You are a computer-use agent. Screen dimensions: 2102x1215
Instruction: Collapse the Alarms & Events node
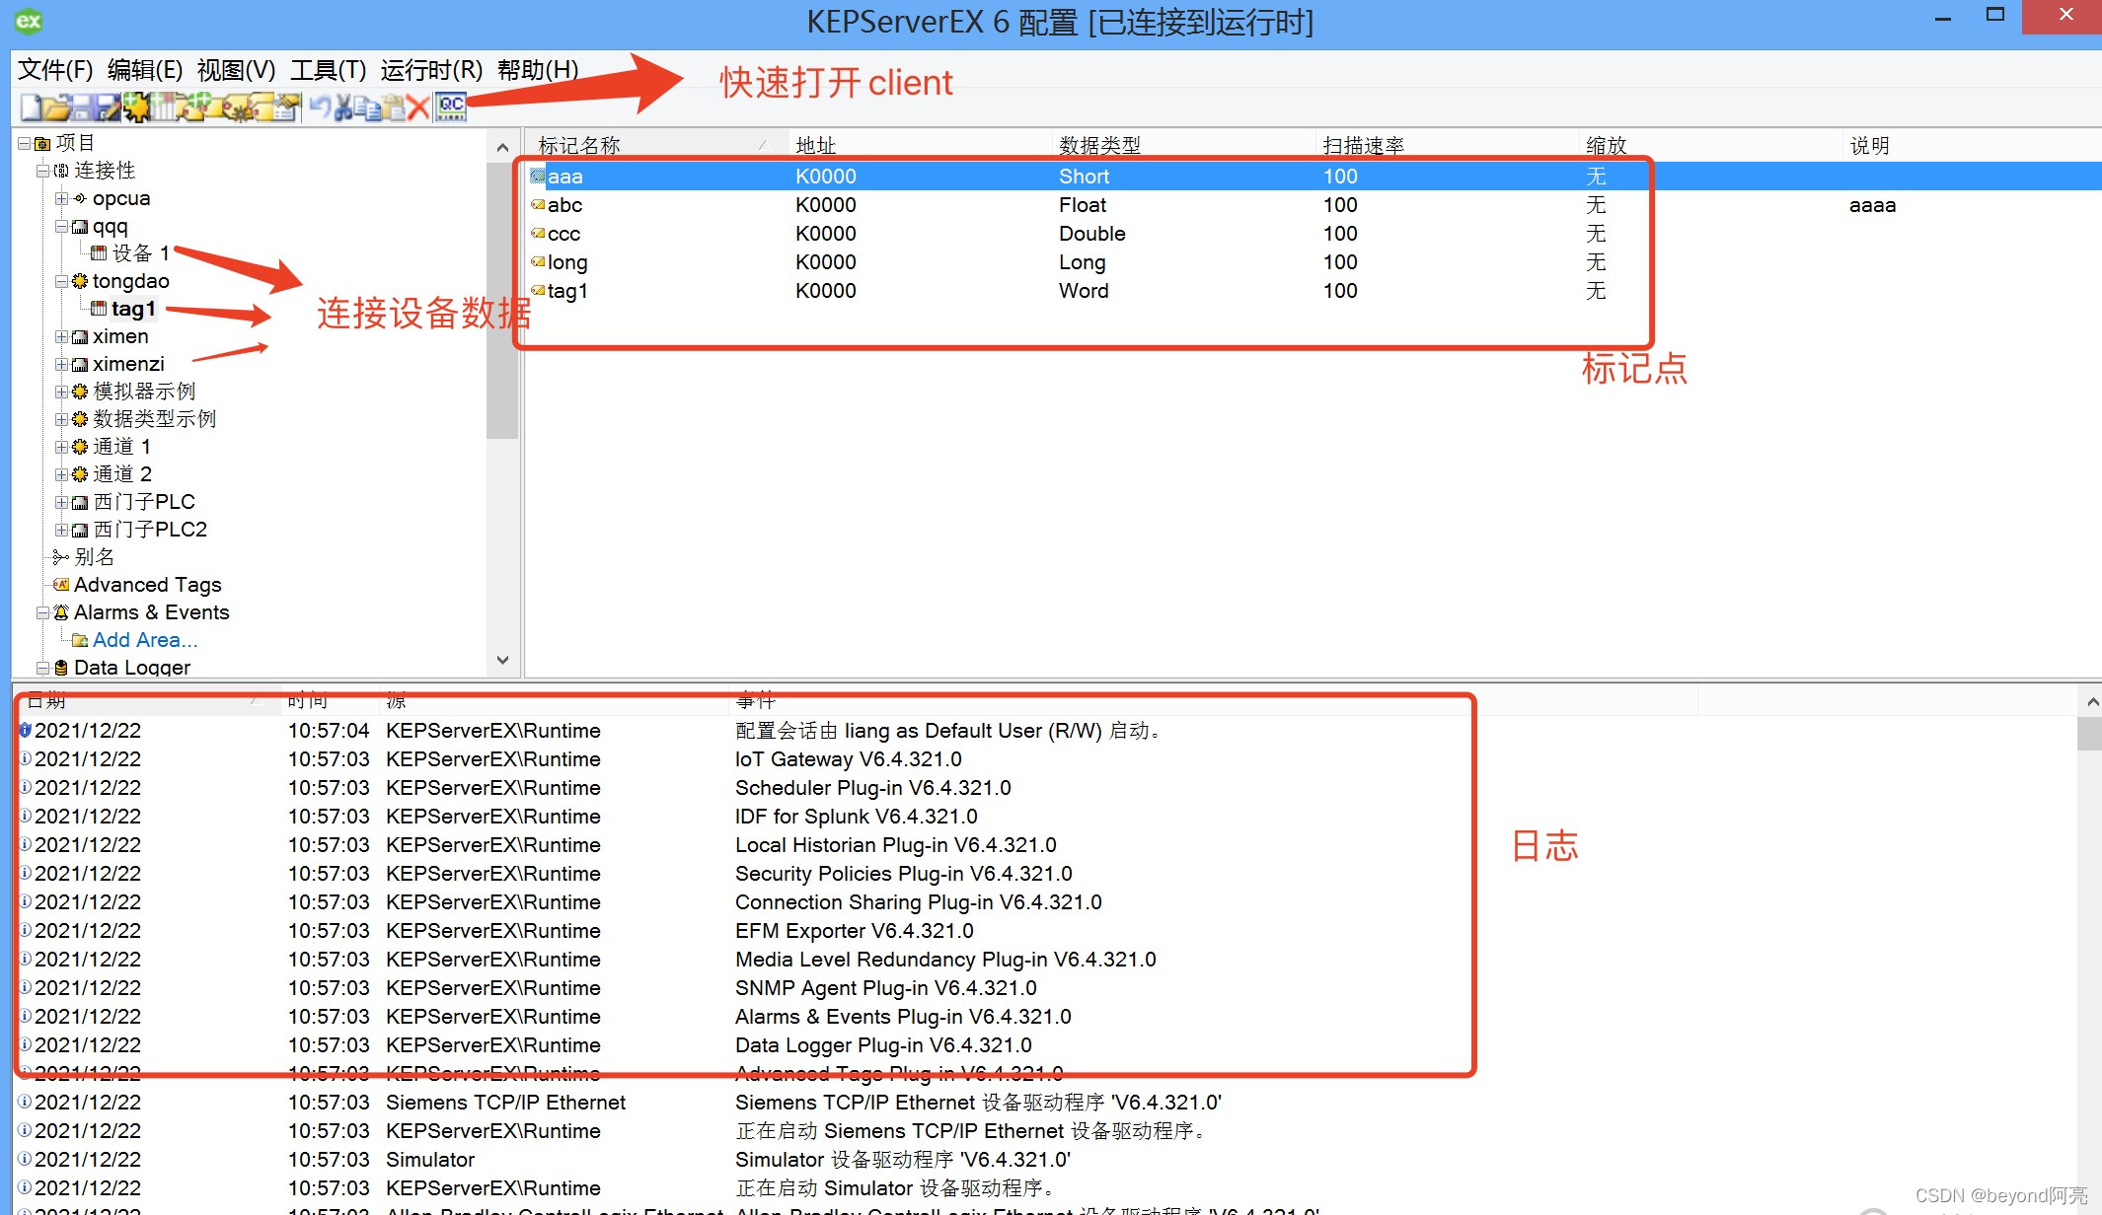(x=42, y=612)
